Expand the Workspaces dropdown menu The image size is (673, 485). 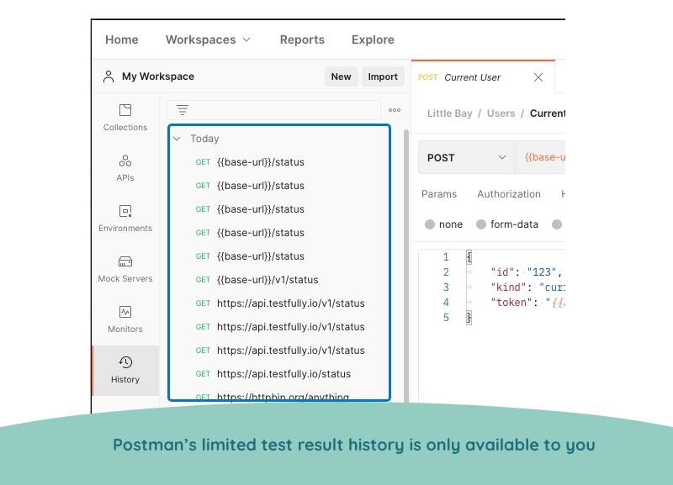click(208, 40)
